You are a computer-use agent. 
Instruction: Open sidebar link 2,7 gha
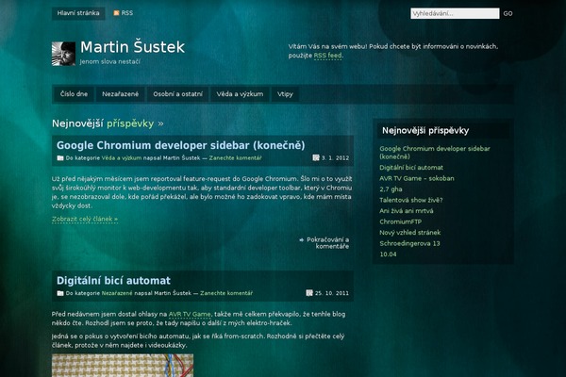[x=391, y=189]
